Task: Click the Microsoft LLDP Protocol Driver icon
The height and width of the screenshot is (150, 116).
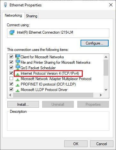Action: [x=18, y=90]
